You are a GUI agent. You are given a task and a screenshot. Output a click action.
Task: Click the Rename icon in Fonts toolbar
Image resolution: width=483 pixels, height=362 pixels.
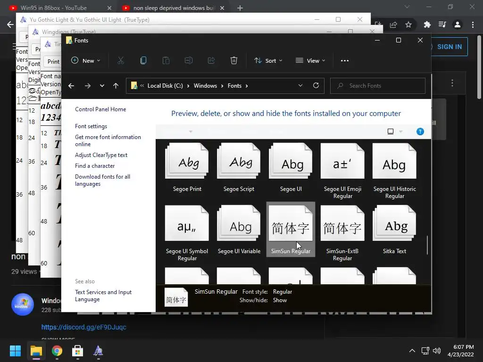189,61
